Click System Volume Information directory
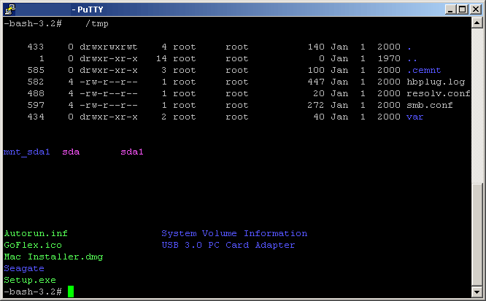The height and width of the screenshot is (301, 486). (234, 233)
